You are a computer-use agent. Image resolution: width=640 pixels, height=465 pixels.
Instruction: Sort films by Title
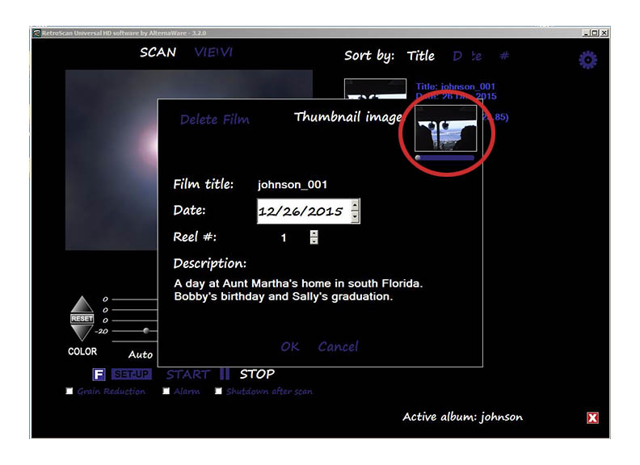420,56
